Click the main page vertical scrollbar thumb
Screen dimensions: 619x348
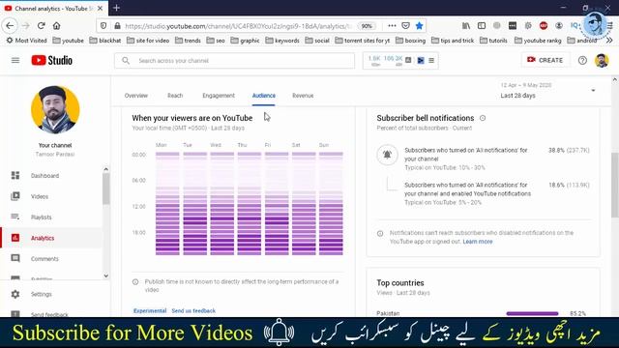[615, 185]
